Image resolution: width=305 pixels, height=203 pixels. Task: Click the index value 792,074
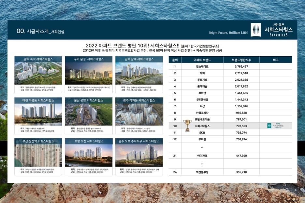click(241, 132)
